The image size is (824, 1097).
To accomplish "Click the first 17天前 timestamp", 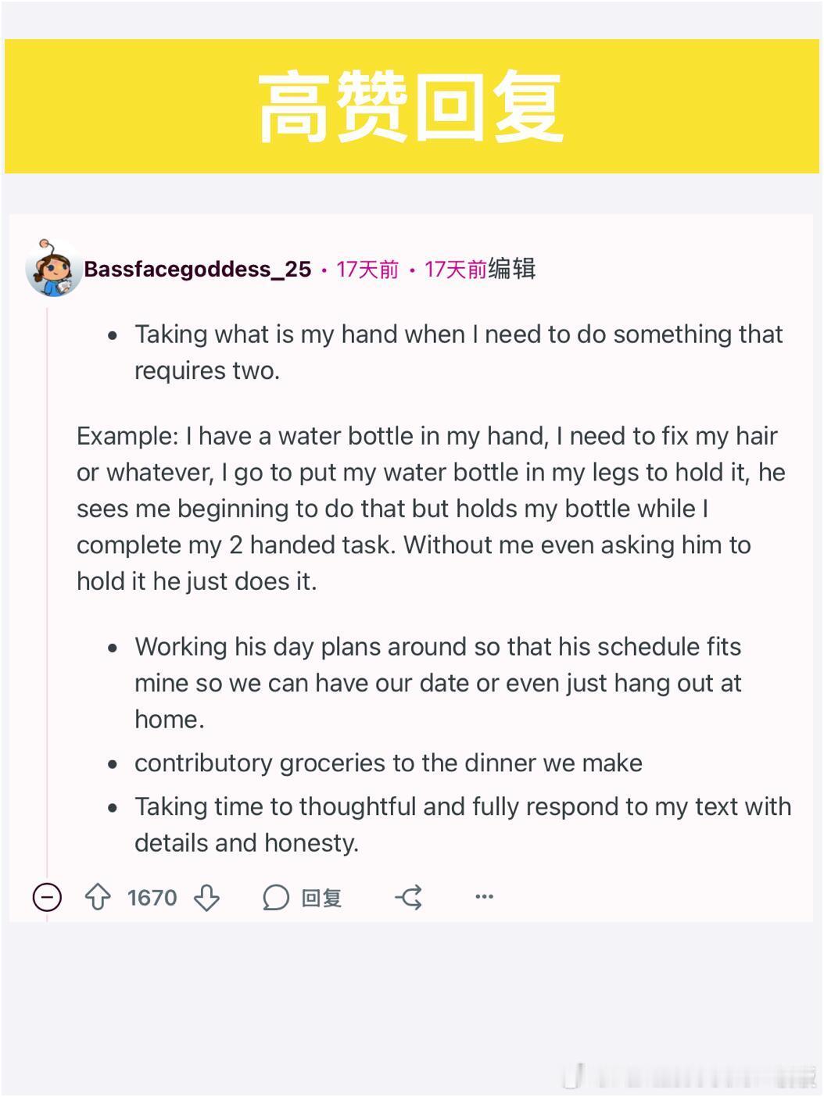I will 367,270.
